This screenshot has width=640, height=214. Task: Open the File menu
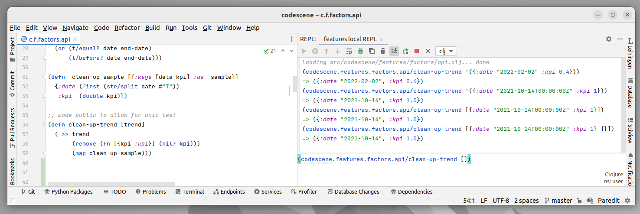(x=15, y=28)
